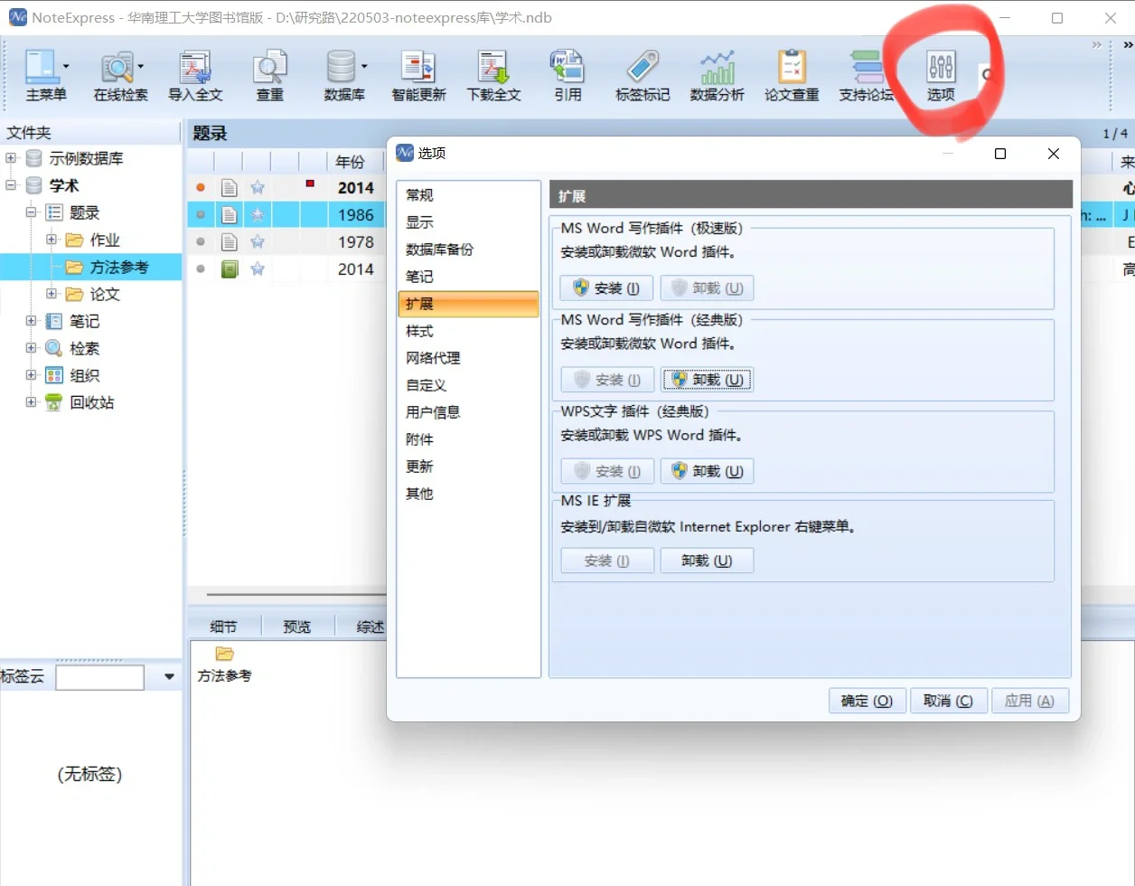Click the 方法参考 folder icon in details pane
1135x886 pixels.
(x=225, y=654)
